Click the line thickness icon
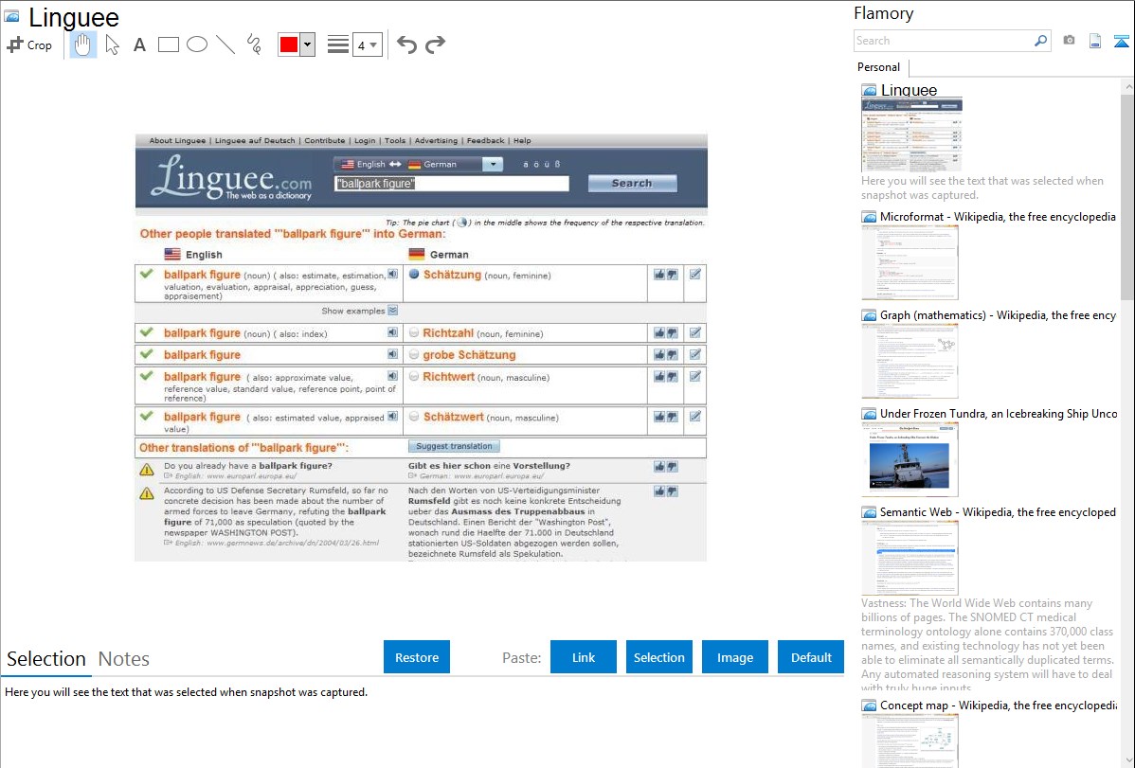Screen dimensions: 1135x768 coord(338,45)
